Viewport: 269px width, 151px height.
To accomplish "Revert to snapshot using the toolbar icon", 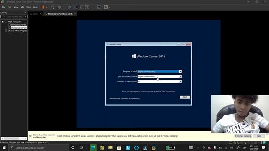I will click(64, 7).
